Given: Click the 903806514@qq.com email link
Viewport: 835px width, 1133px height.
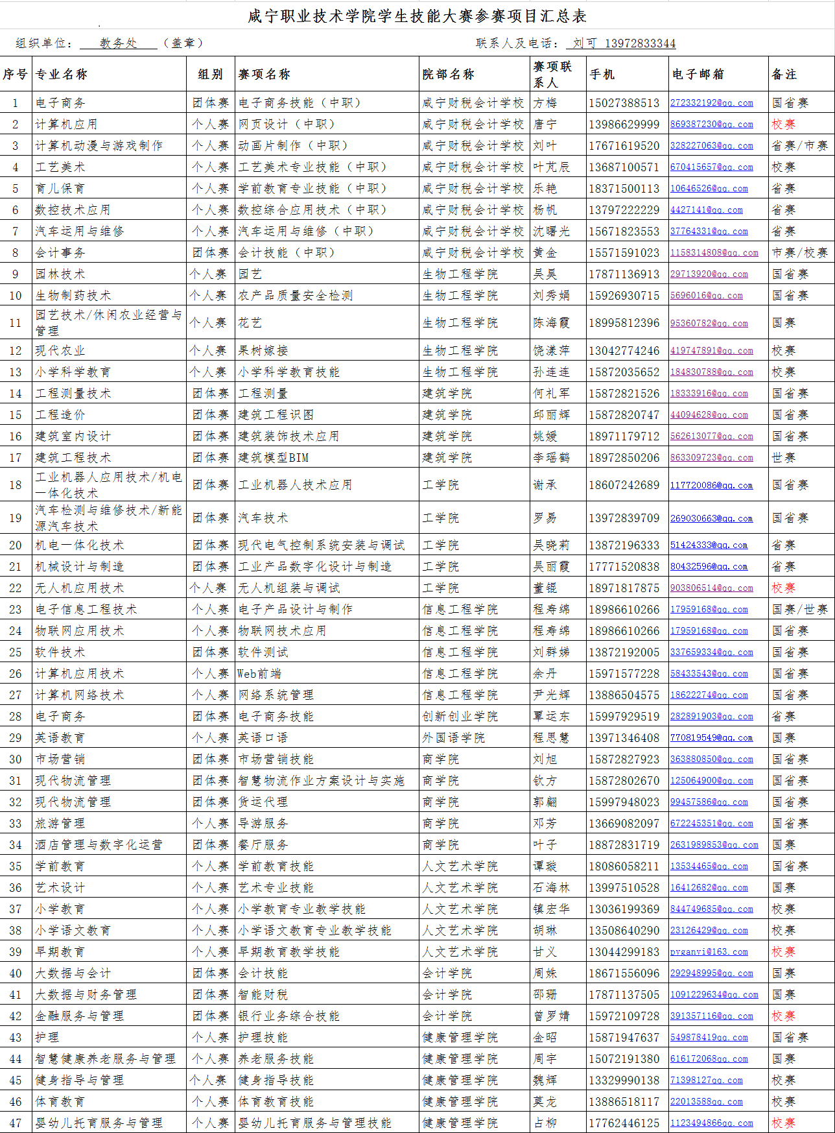Looking at the screenshot, I should click(711, 588).
